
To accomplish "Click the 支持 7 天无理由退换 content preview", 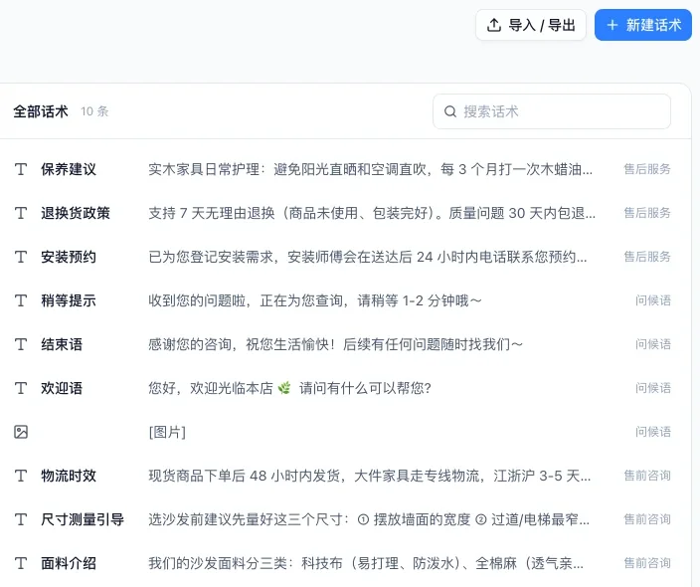I will pos(372,213).
